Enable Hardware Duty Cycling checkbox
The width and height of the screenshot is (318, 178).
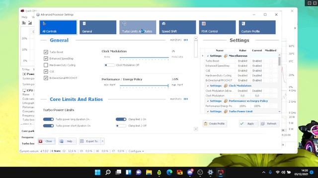[46, 65]
